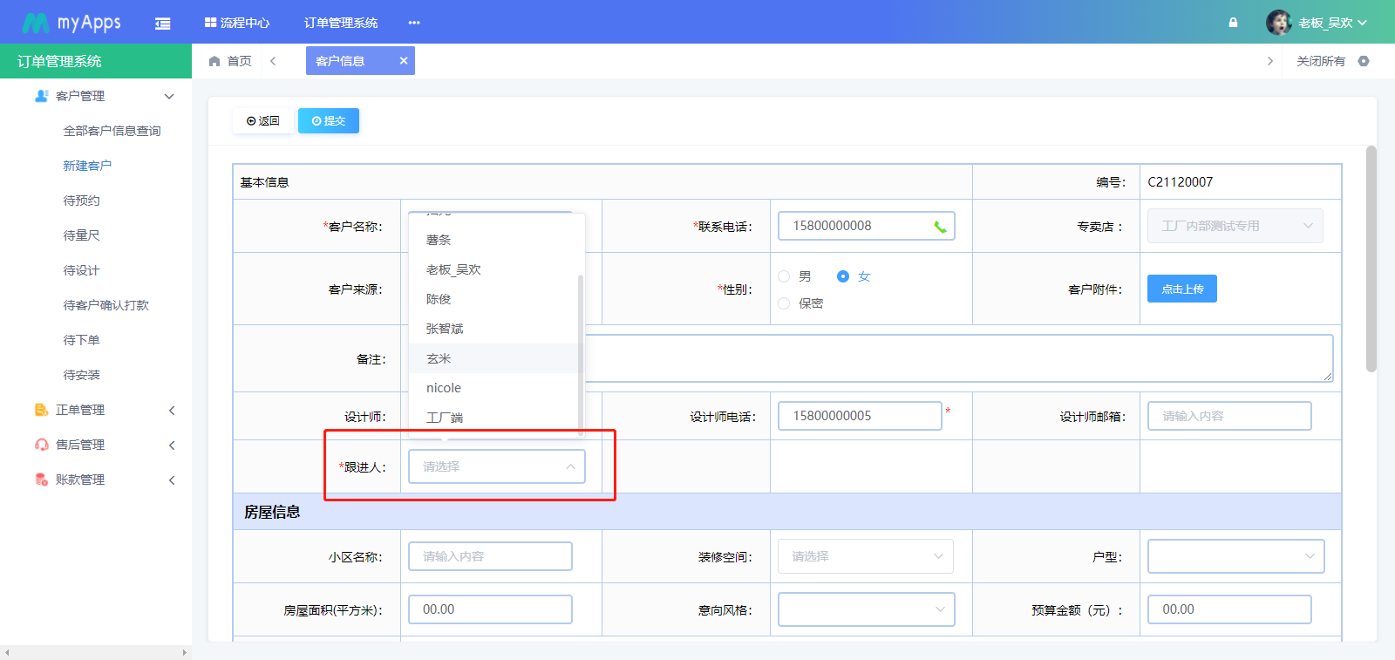Open the 跟进人 dropdown
The height and width of the screenshot is (660, 1395).
pyautogui.click(x=496, y=466)
